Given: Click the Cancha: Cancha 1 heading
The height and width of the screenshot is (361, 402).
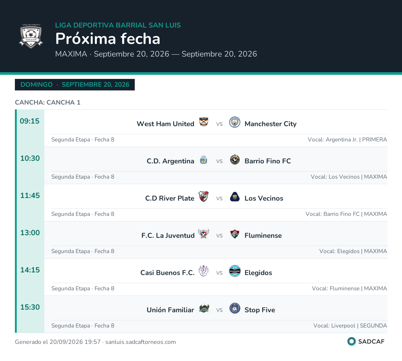Looking at the screenshot, I should (x=48, y=102).
